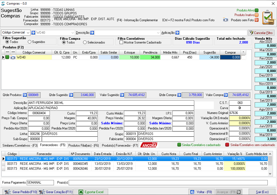Select Todos in Filtra Compra
Viewport: 277px width, 195px height.
64,42
